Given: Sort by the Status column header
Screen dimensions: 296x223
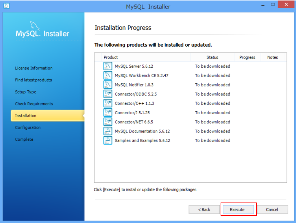Looking at the screenshot, I should pyautogui.click(x=212, y=57).
